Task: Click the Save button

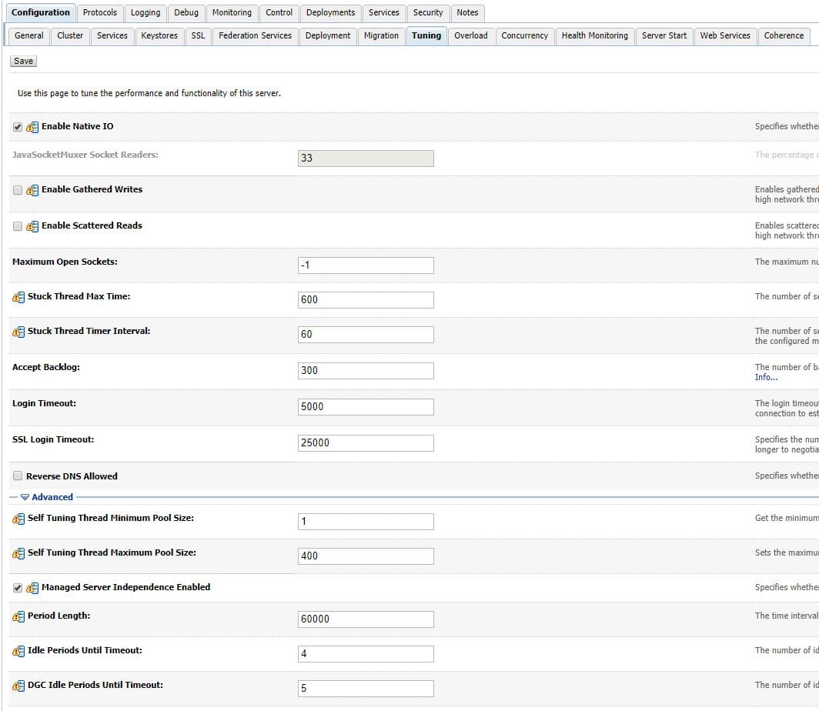Action: [22, 61]
